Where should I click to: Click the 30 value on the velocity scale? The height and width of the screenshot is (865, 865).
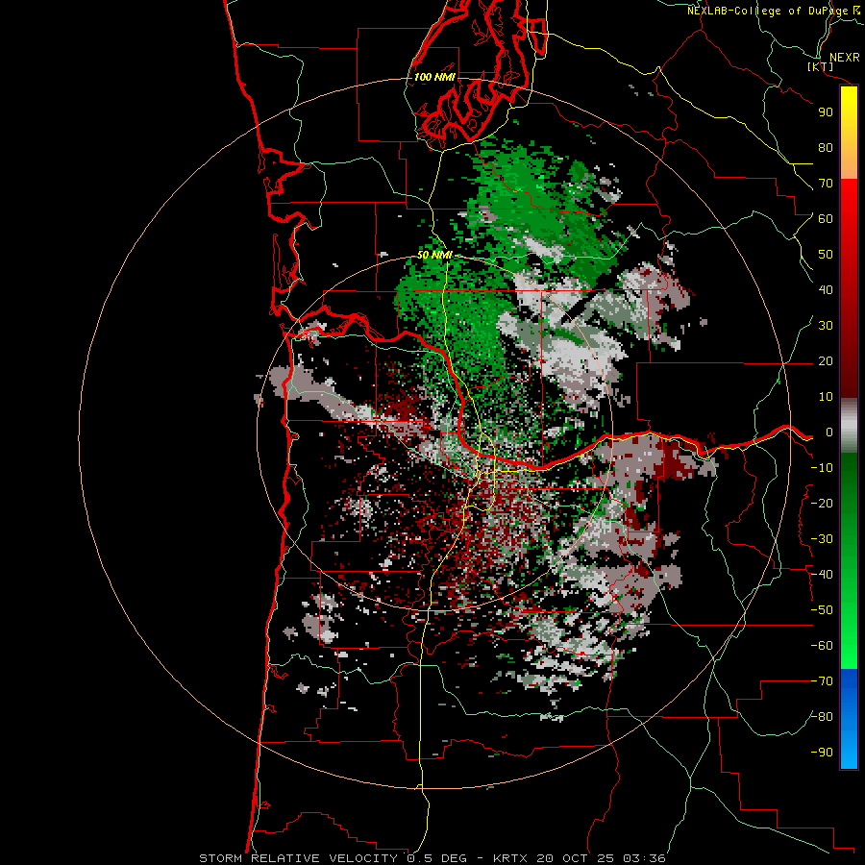click(x=826, y=326)
